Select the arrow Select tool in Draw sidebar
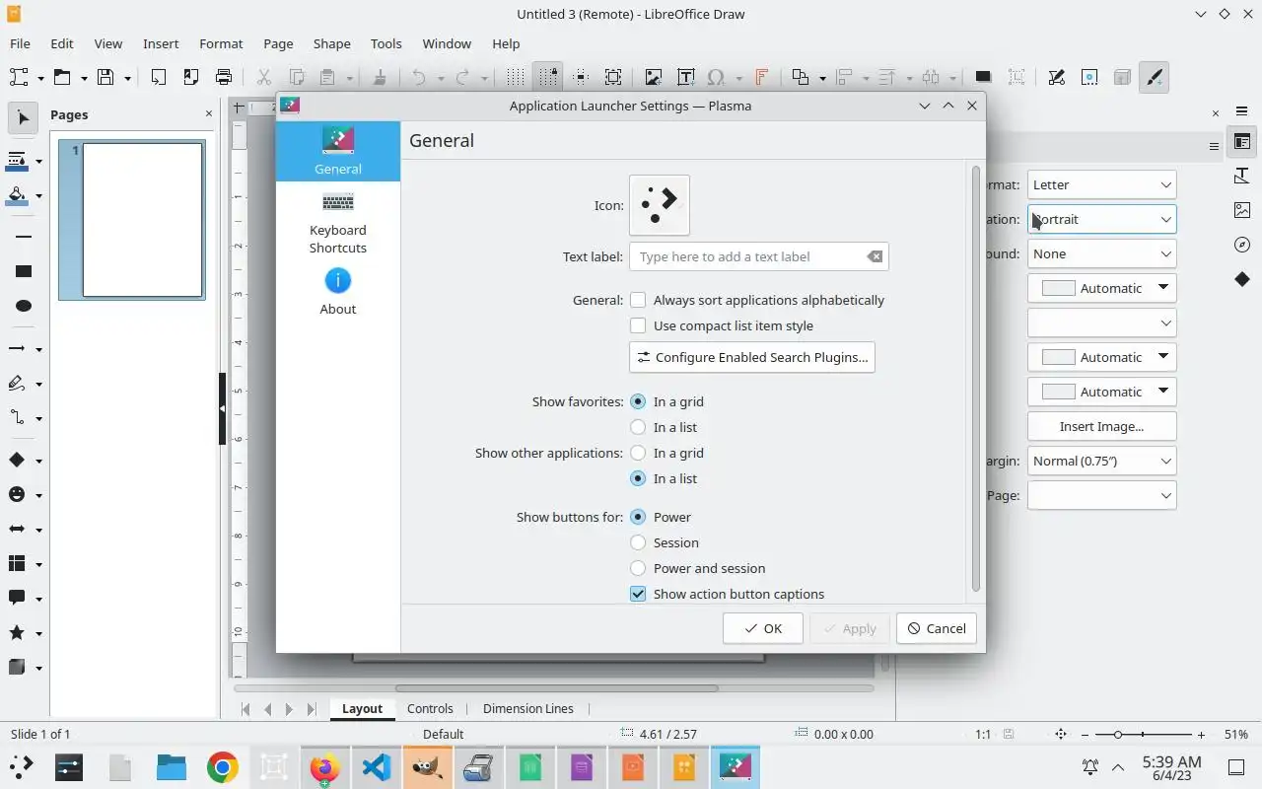 click(23, 118)
